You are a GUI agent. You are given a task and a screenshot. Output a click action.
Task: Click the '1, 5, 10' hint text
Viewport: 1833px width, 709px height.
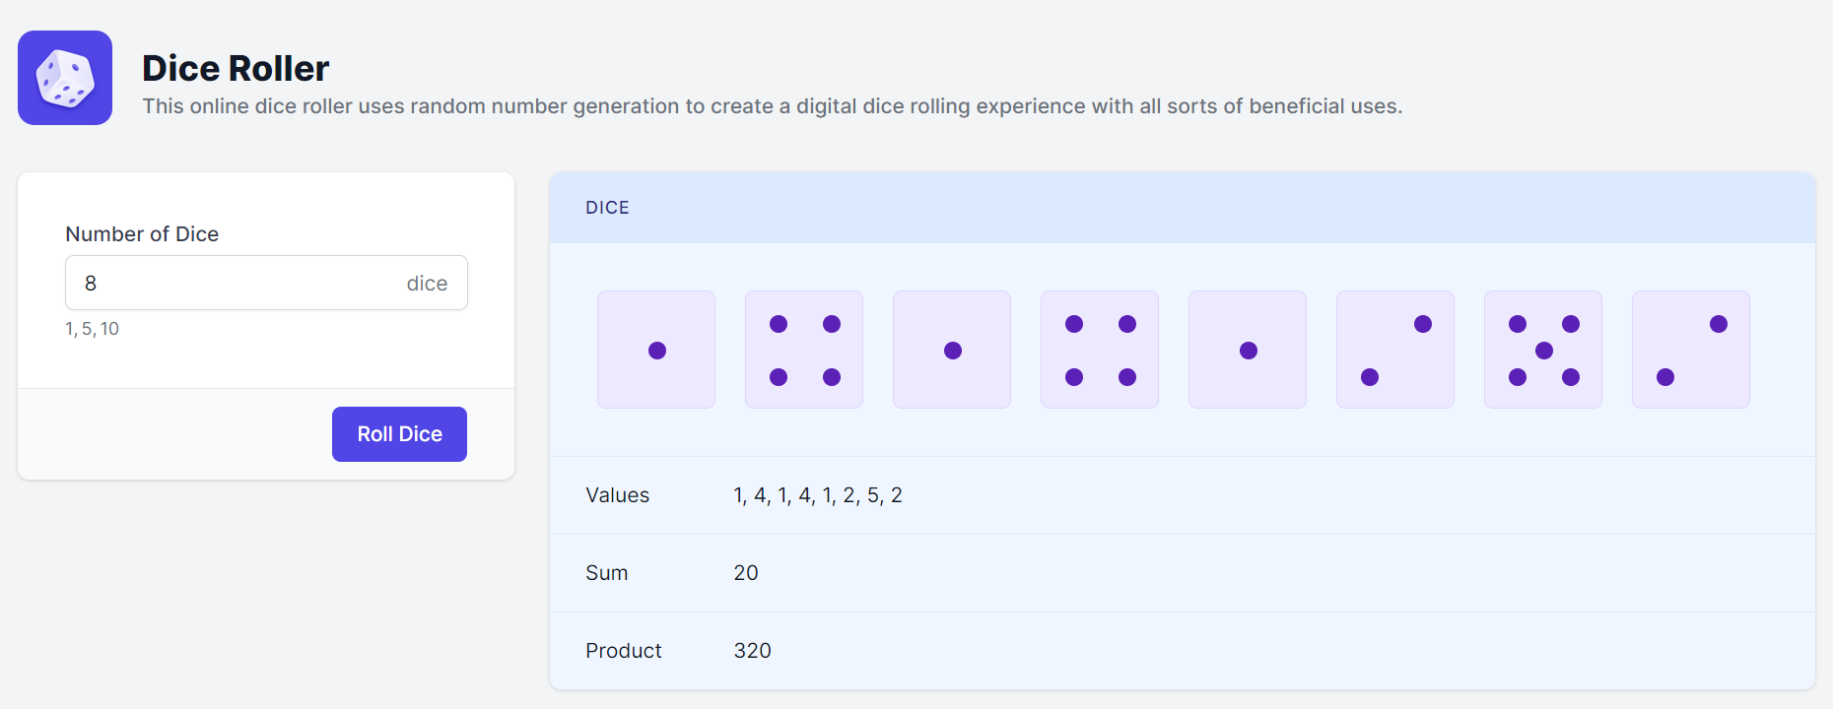[93, 329]
